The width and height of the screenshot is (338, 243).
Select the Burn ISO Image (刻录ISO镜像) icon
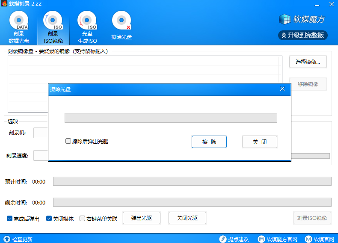coord(53,21)
